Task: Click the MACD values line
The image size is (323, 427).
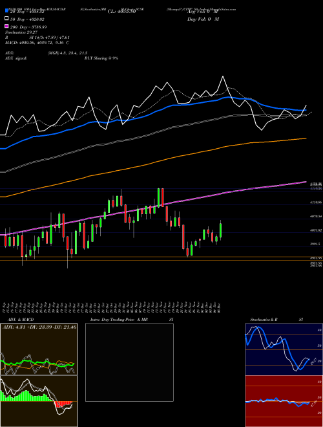Action: [37, 43]
